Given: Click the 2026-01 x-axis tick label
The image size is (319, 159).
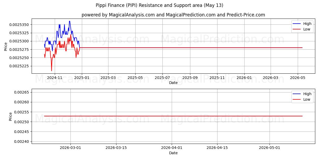Looking at the screenshot, I should [x=244, y=78].
